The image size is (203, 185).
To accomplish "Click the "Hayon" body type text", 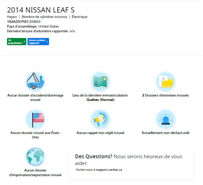I will (x=12, y=17).
